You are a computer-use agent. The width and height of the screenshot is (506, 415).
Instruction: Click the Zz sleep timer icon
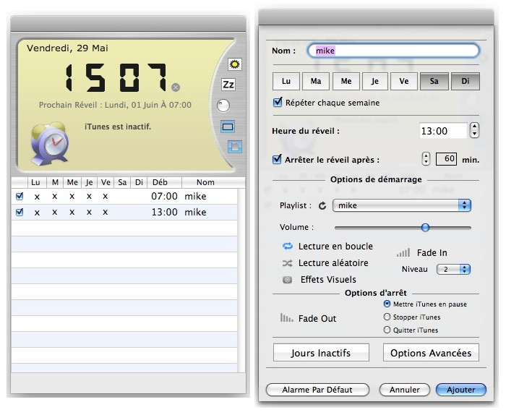(x=228, y=85)
